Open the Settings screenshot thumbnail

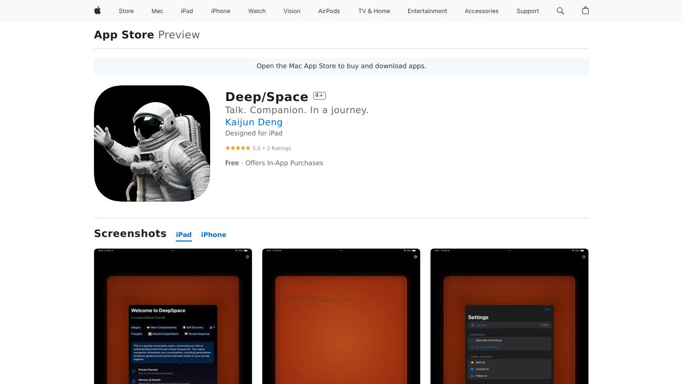click(509, 316)
